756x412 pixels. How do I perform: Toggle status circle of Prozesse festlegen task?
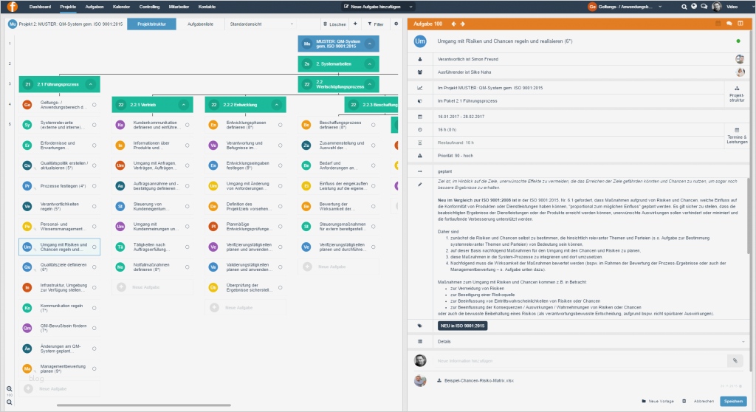[94, 186]
